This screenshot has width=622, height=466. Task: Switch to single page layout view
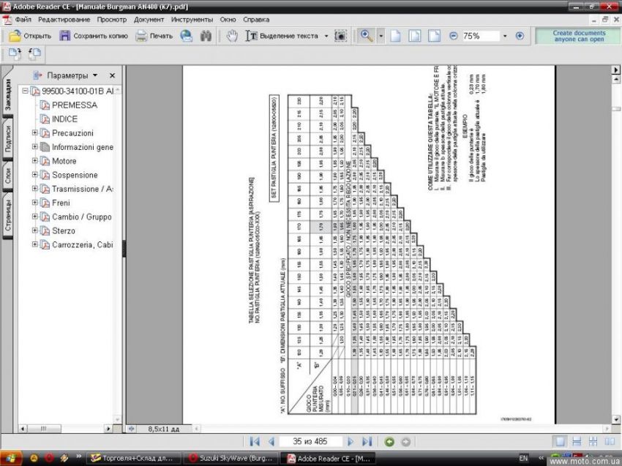pyautogui.click(x=560, y=441)
